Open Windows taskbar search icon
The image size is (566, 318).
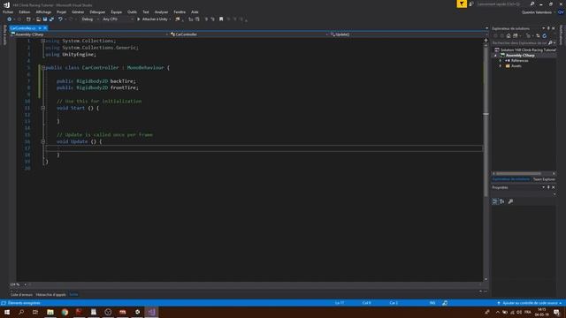tap(21, 312)
